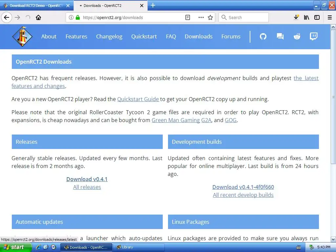Select Downloads - OpenRC taskbar button
Screen dimensions: 336x252
(x=86, y=247)
